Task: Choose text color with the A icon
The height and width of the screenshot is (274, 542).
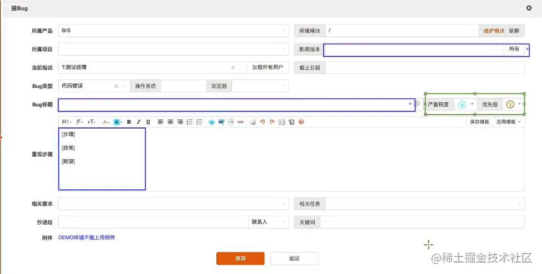Action: tap(106, 122)
